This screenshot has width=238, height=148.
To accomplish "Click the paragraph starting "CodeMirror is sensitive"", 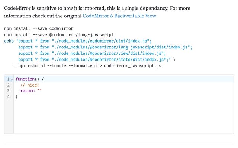I will (97, 12).
